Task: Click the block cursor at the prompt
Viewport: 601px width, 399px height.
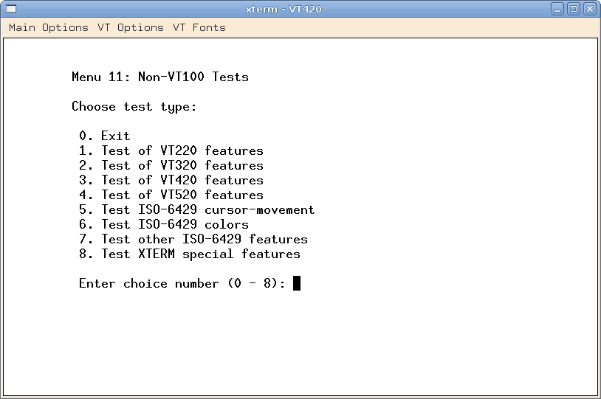Action: click(x=297, y=283)
